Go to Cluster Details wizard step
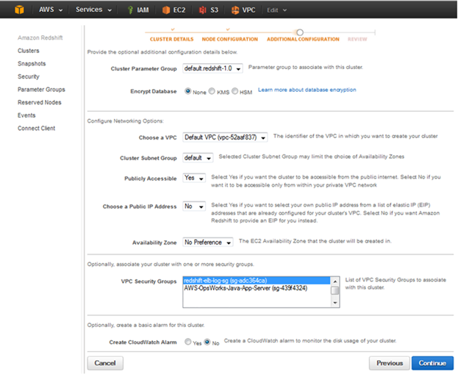This screenshot has height=374, width=458. (172, 39)
